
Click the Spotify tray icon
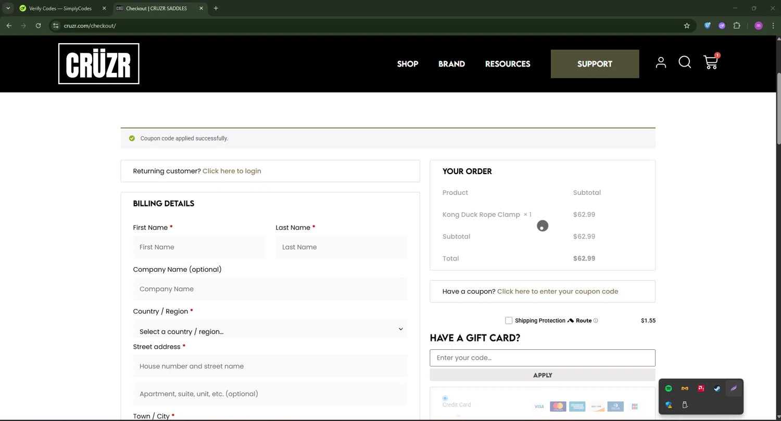(x=669, y=388)
